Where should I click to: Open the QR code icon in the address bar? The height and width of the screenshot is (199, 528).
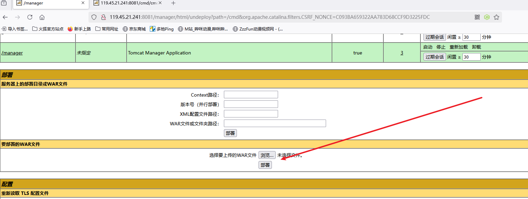[x=477, y=17]
